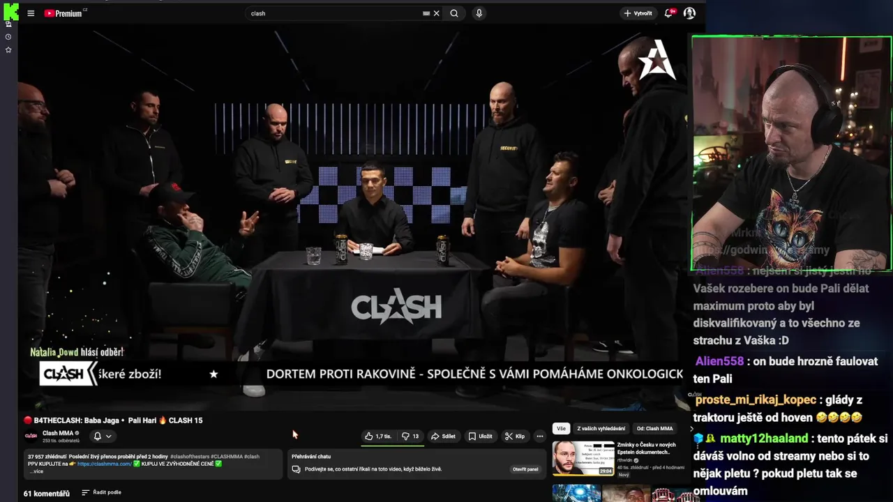Click the streamer webcam overlay

tap(791, 153)
